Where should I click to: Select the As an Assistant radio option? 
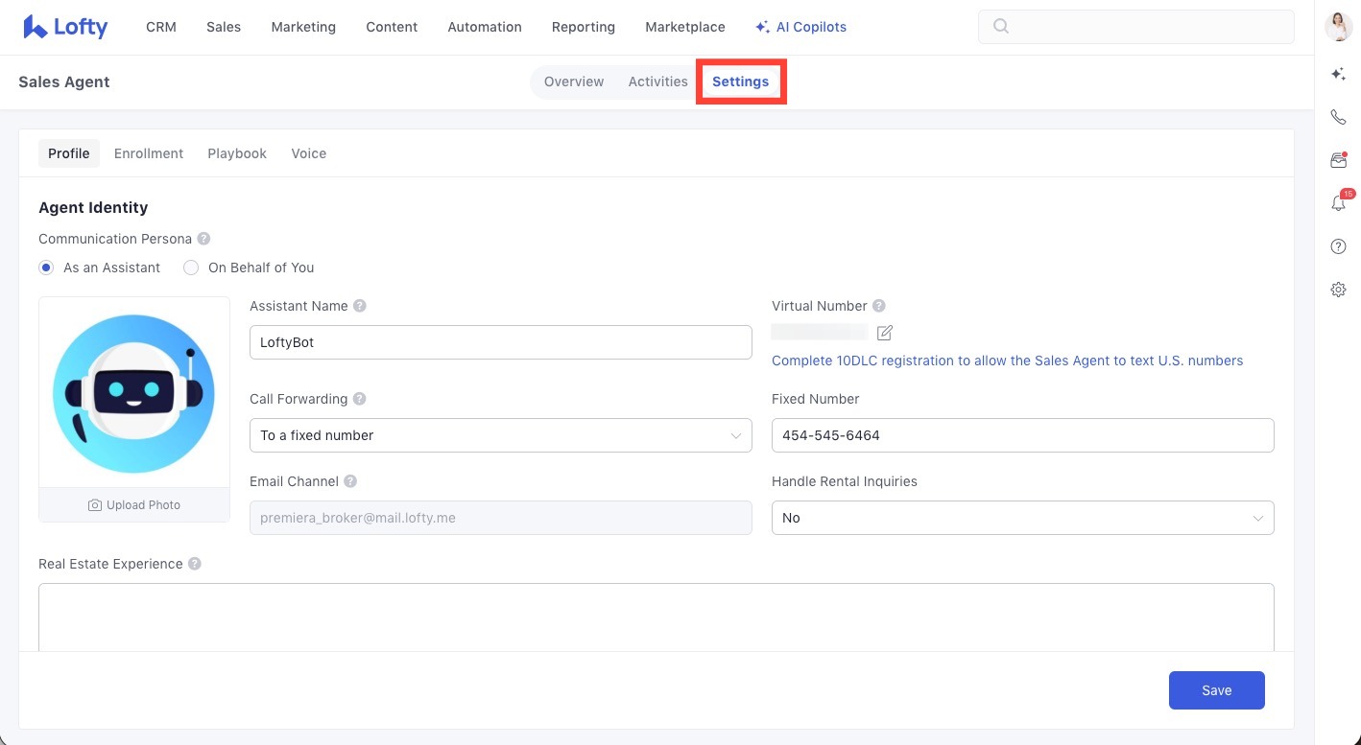click(x=46, y=268)
